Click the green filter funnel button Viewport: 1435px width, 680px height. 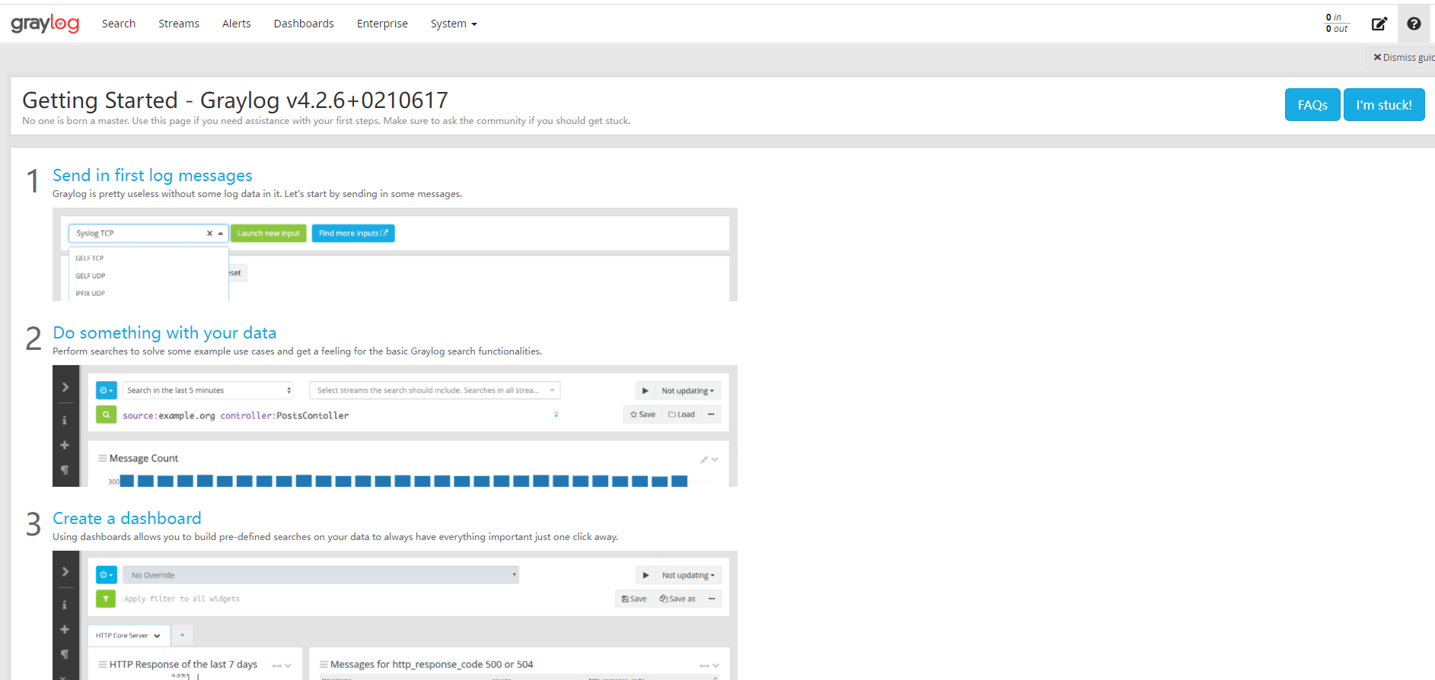coord(107,599)
